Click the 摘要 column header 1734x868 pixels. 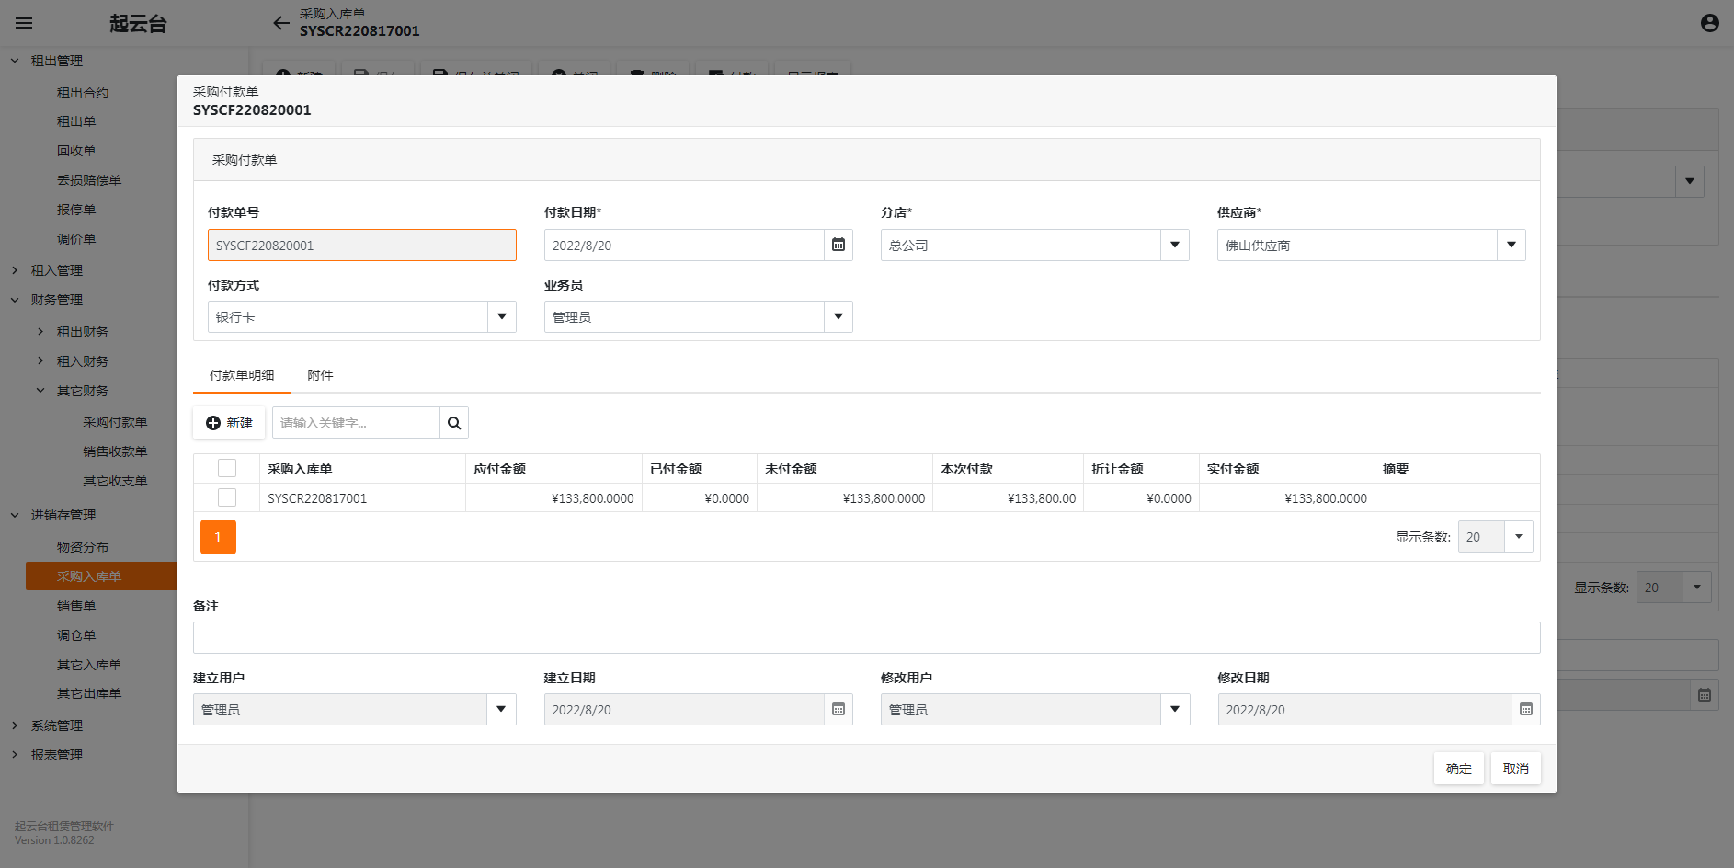coord(1457,469)
